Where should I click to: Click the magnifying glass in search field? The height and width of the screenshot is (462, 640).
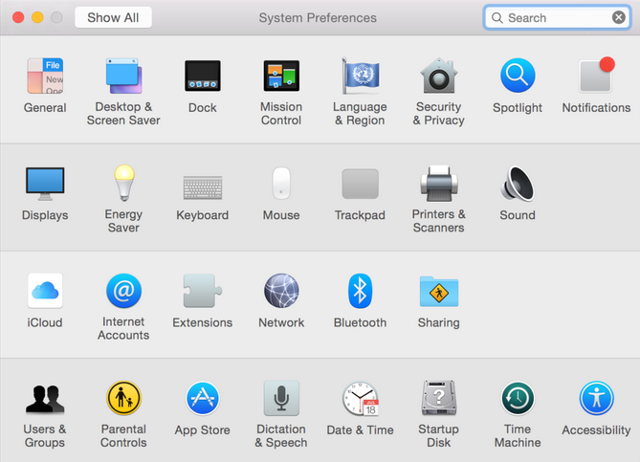tap(497, 18)
